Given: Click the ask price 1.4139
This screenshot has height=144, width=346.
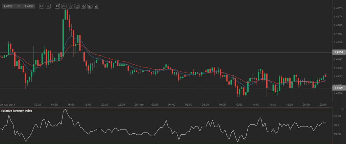Looking at the screenshot, I should (x=29, y=6).
